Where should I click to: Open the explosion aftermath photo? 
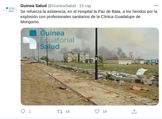coord(90,66)
